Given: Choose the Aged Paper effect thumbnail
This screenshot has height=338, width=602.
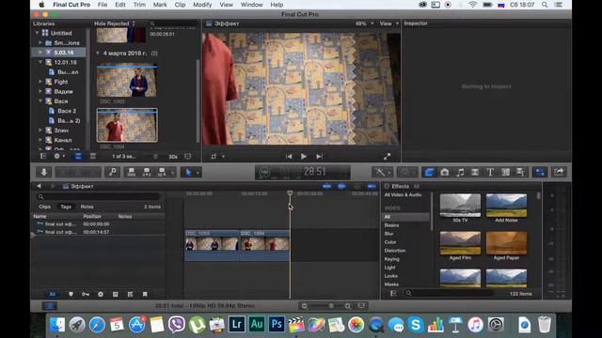Looking at the screenshot, I should (506, 243).
